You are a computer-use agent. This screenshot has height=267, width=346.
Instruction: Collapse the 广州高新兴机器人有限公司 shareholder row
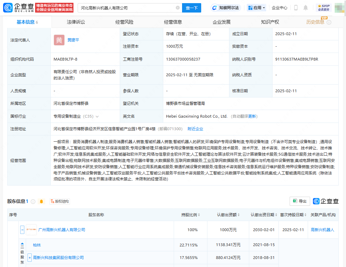(x=22, y=230)
